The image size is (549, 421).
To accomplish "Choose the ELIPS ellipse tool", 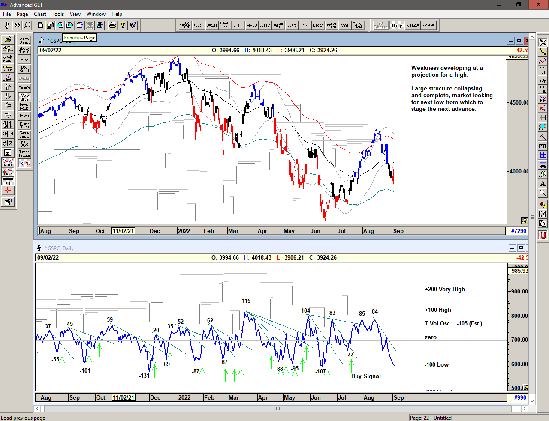I will click(x=543, y=127).
